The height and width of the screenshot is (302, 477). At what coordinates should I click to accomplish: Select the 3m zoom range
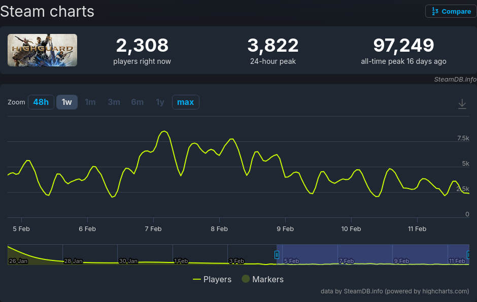114,102
